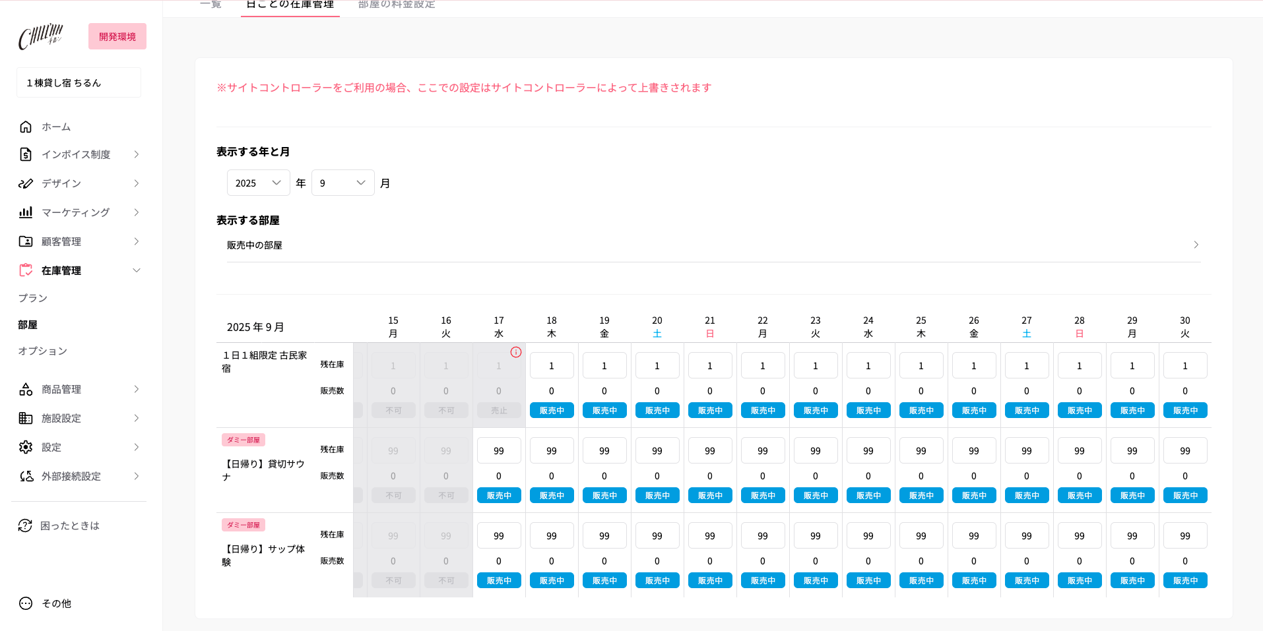Image resolution: width=1263 pixels, height=631 pixels.
Task: Click the invoice system document icon
Action: [x=26, y=154]
